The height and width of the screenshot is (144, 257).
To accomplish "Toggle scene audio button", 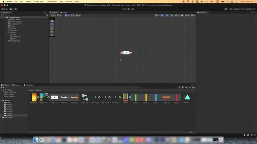I will 172,15.
